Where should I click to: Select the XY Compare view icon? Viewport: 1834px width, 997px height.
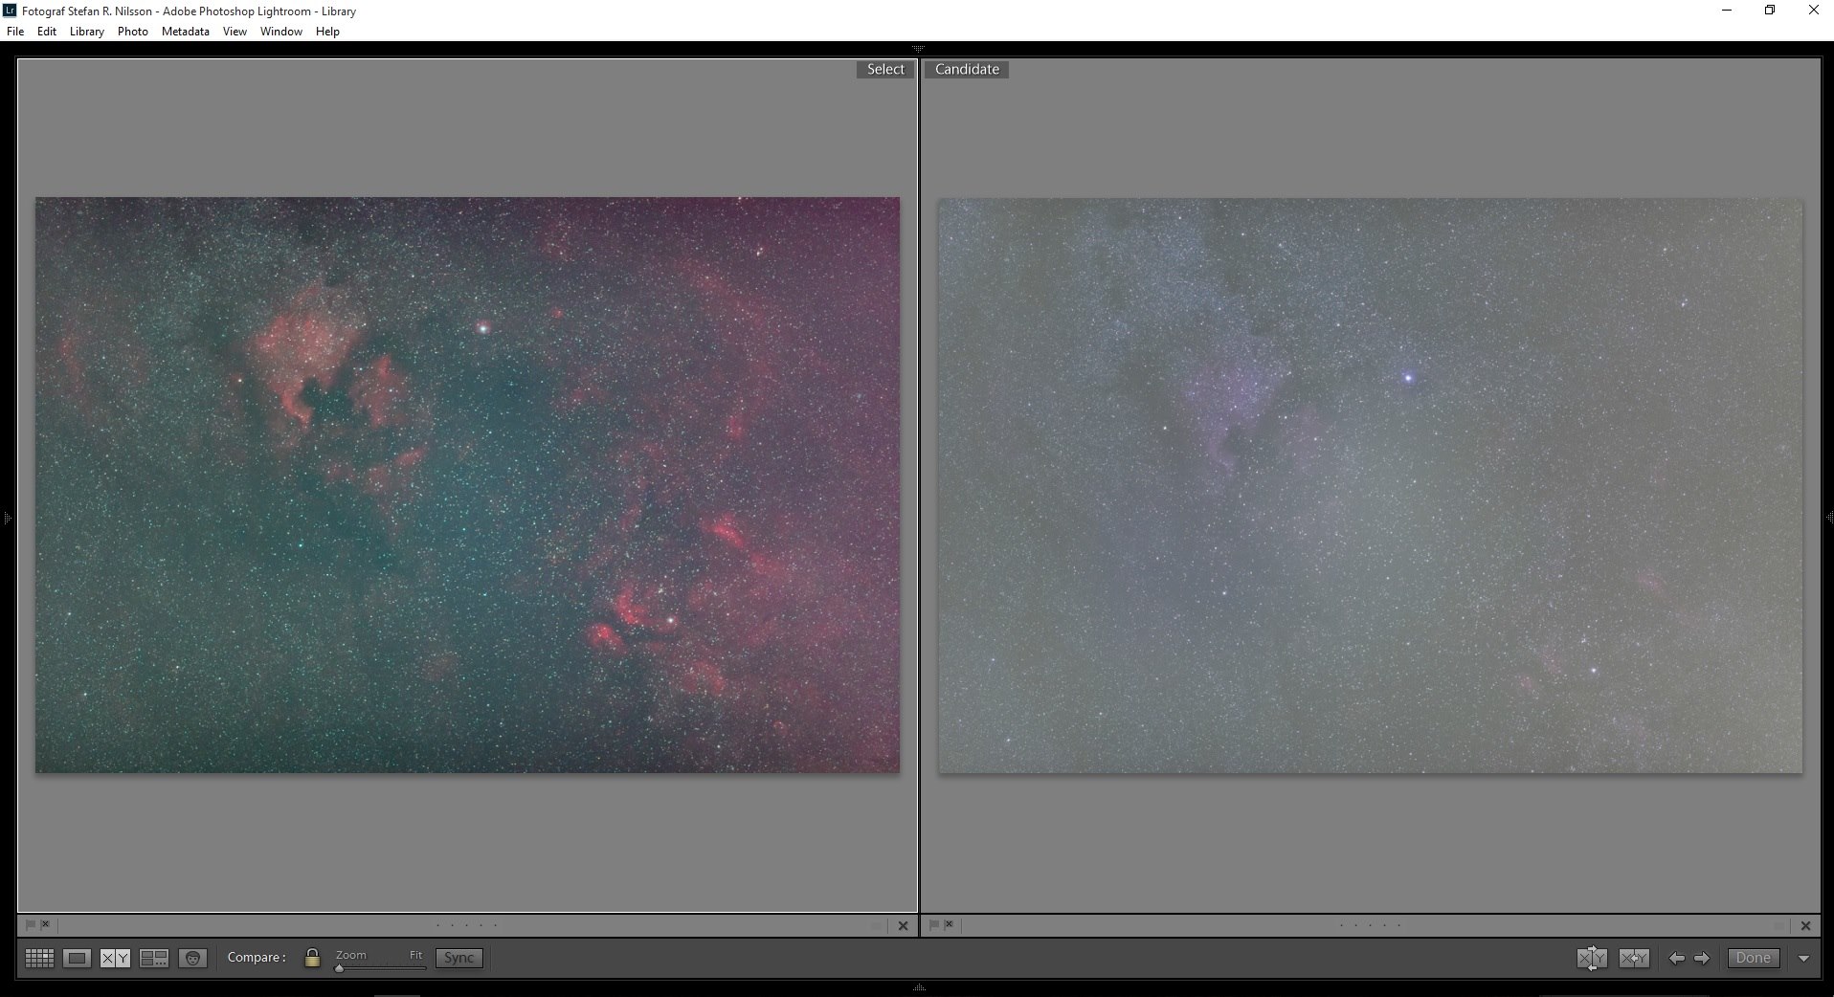click(x=115, y=958)
